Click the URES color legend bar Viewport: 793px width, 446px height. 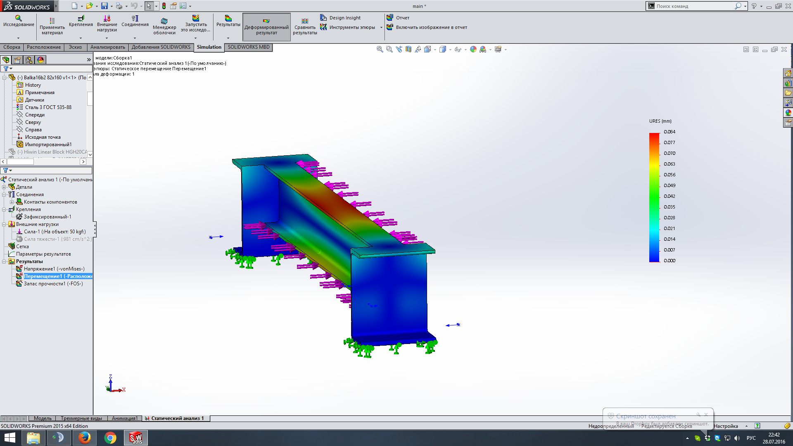(x=654, y=197)
